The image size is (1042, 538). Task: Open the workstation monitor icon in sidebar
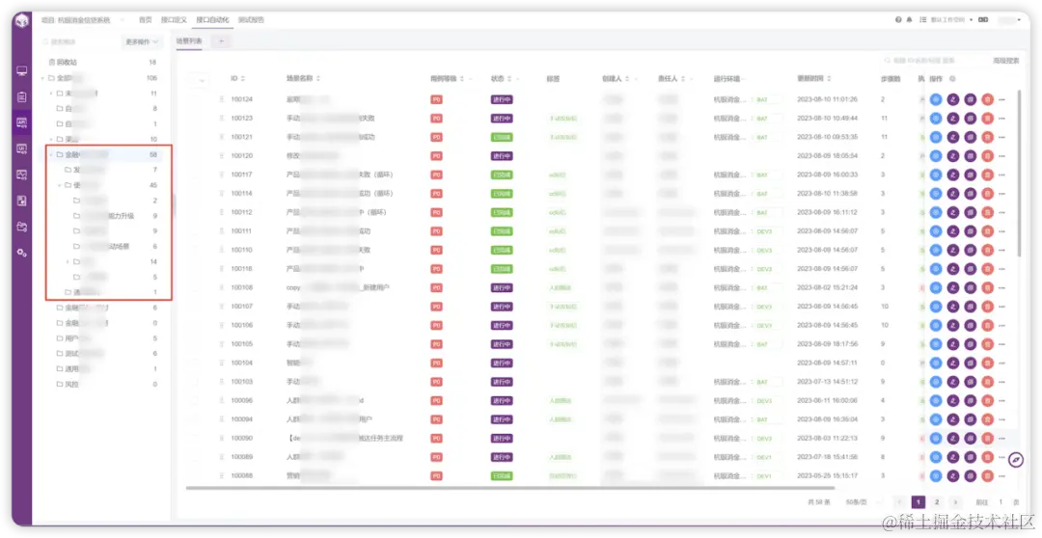point(22,71)
